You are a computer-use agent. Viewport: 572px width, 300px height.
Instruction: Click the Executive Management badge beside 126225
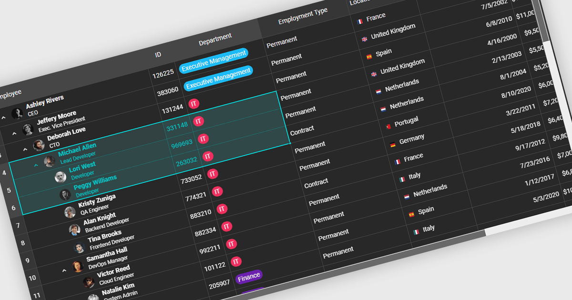(x=214, y=60)
